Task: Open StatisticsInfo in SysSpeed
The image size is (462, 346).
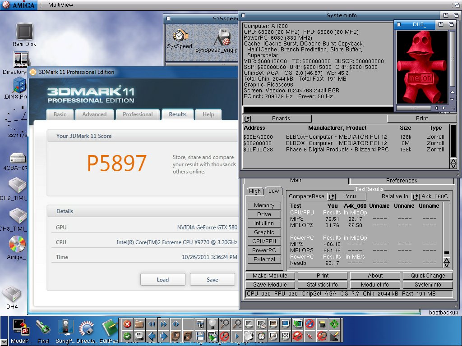Action: pyautogui.click(x=322, y=285)
